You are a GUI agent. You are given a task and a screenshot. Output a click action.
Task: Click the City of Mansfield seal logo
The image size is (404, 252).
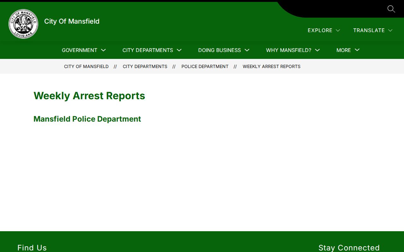(x=23, y=24)
